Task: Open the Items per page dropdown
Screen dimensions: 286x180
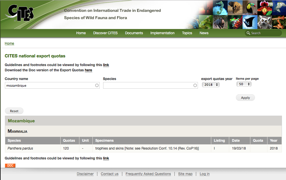Action: click(244, 84)
